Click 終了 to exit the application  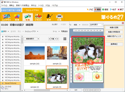point(120,10)
